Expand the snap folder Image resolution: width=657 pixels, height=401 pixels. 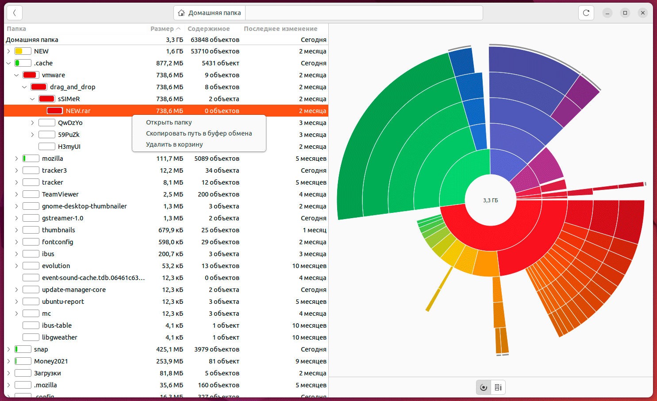[x=8, y=349]
